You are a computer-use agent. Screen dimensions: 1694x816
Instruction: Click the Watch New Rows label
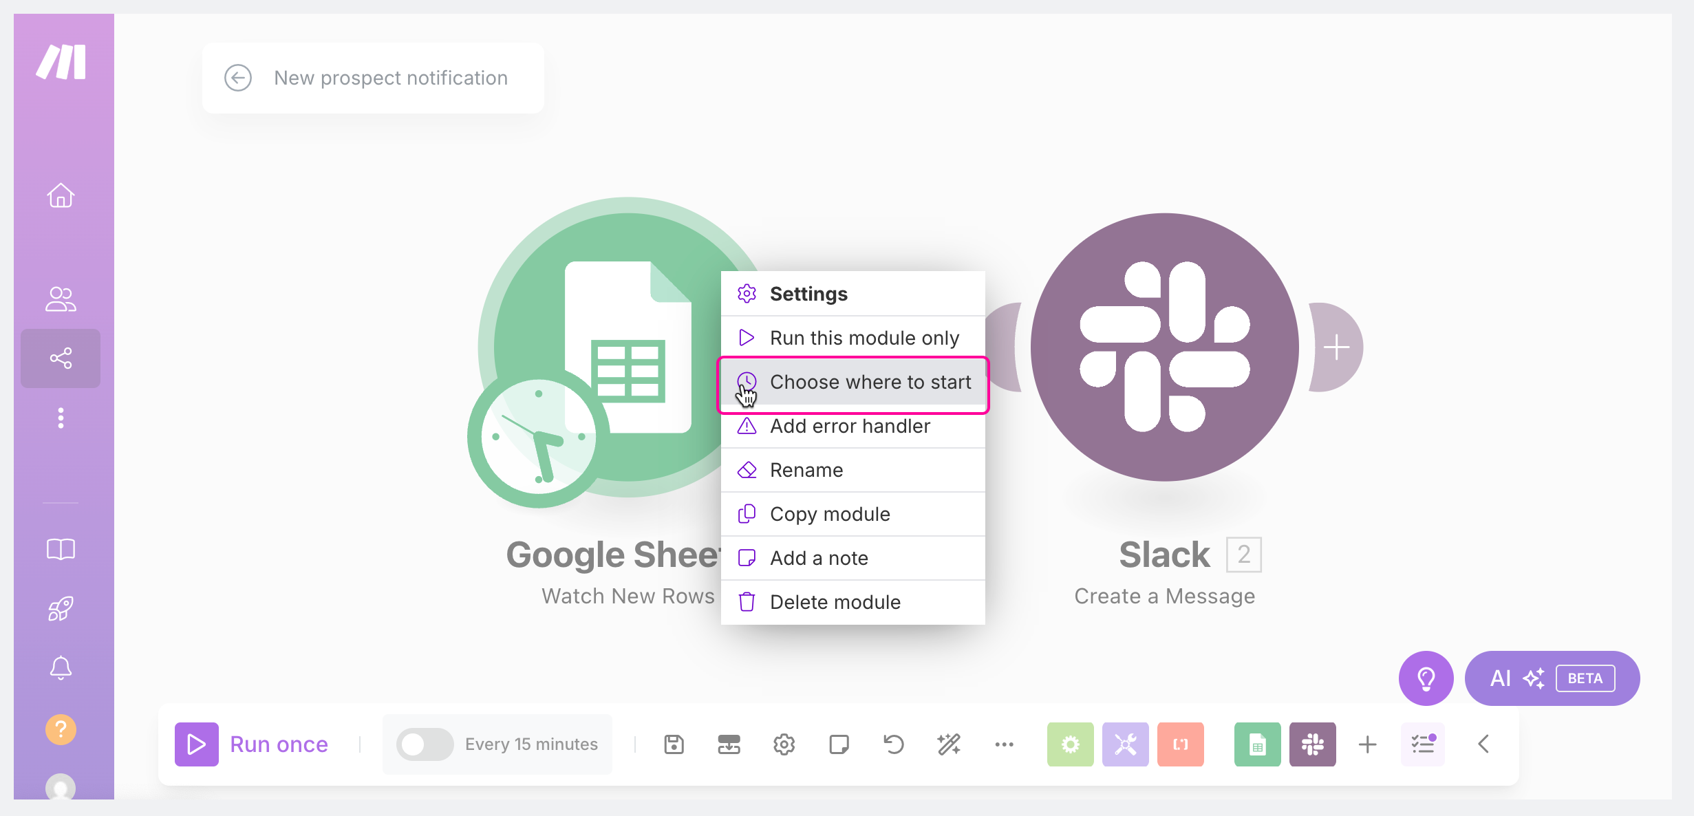pos(628,596)
